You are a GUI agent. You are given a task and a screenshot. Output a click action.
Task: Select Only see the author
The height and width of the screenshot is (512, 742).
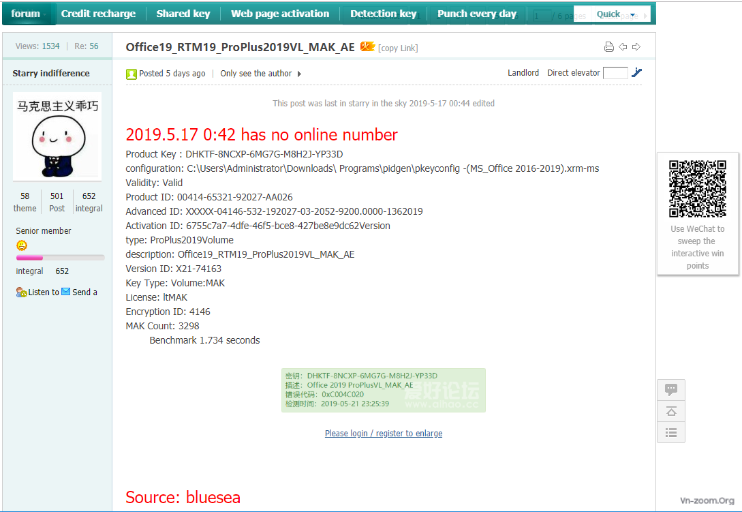(256, 74)
